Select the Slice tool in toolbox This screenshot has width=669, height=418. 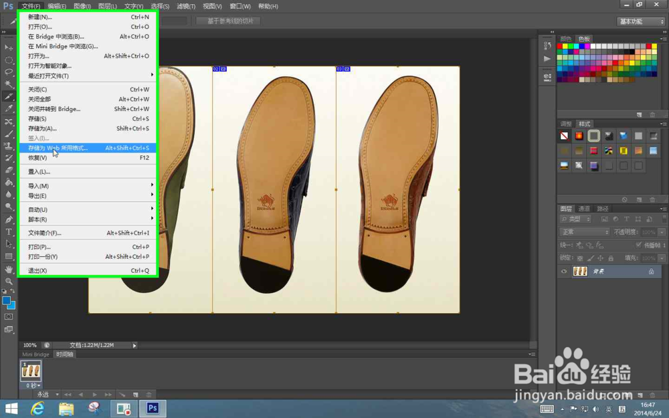[9, 96]
